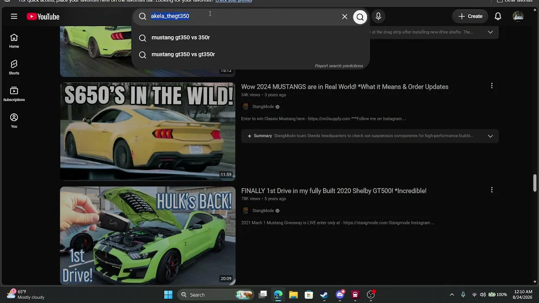
Task: Open the volume speaker tray icon
Action: point(483,295)
